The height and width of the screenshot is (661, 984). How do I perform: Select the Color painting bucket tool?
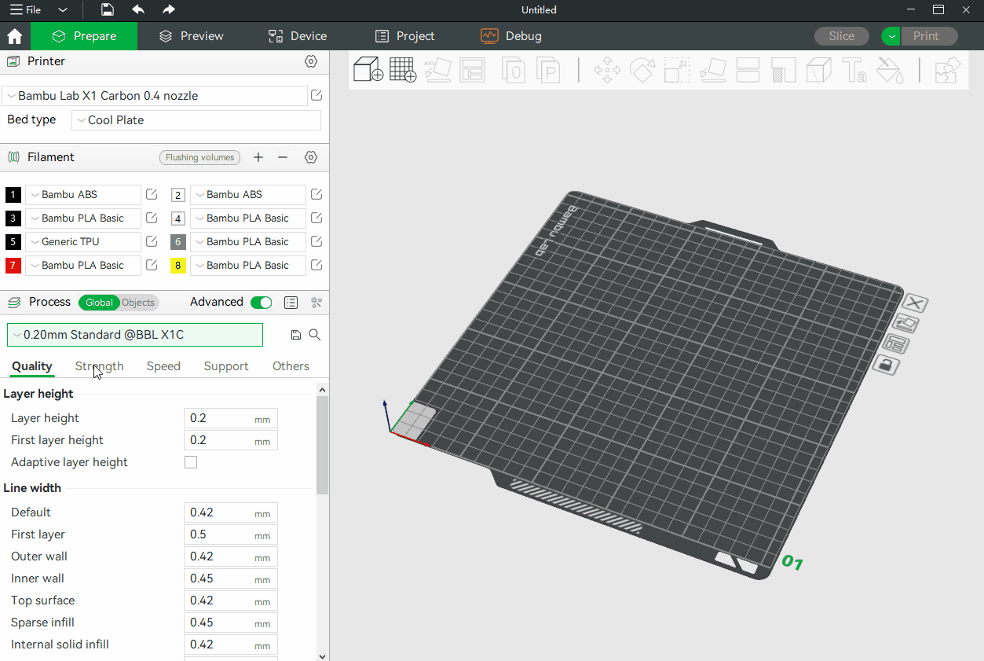[890, 70]
